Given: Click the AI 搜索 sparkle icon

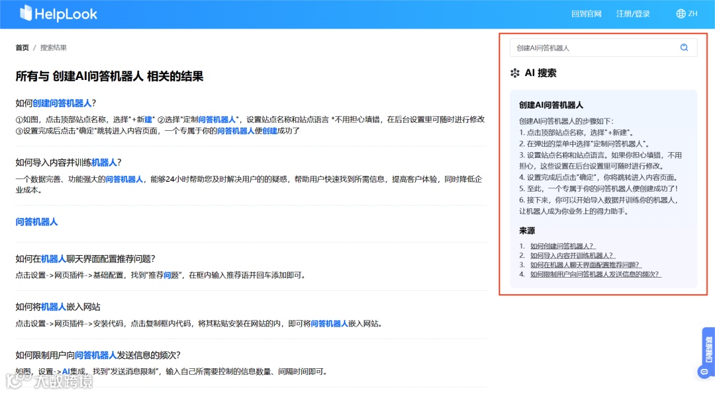Looking at the screenshot, I should (514, 73).
